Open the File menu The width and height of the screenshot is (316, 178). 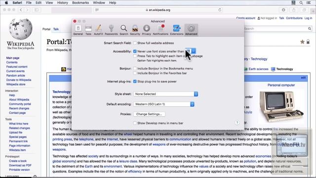point(29,2)
